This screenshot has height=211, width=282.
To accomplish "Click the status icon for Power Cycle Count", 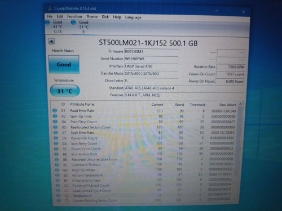I will [56, 149].
